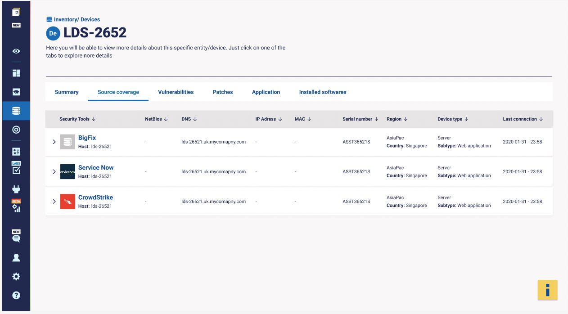The height and width of the screenshot is (314, 568).
Task: Open the dashboard layout sidebar icon
Action: [16, 73]
